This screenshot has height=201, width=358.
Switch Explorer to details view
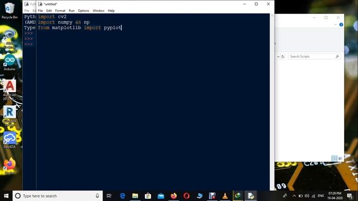point(334,159)
